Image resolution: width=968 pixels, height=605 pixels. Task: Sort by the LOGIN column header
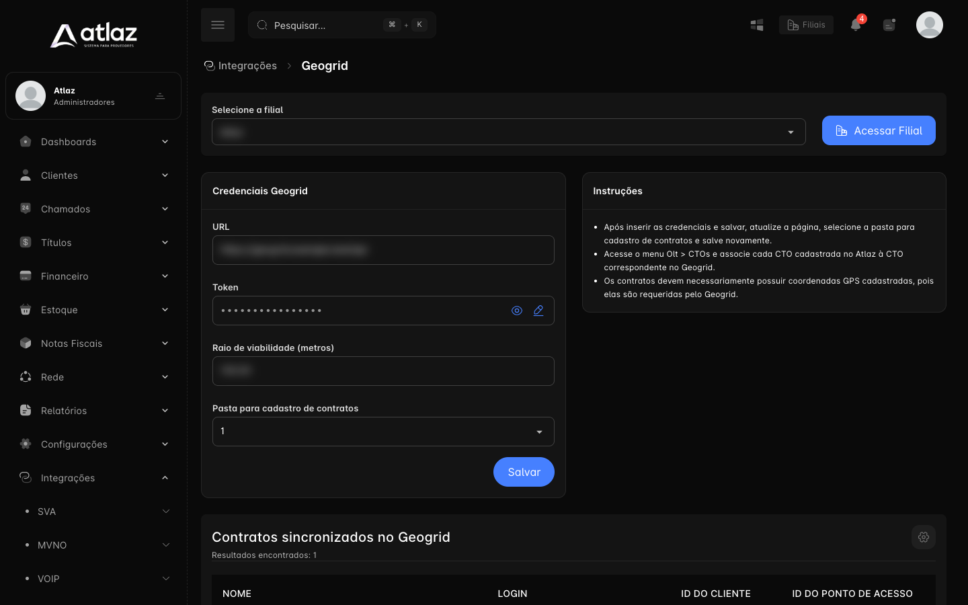[x=512, y=594]
